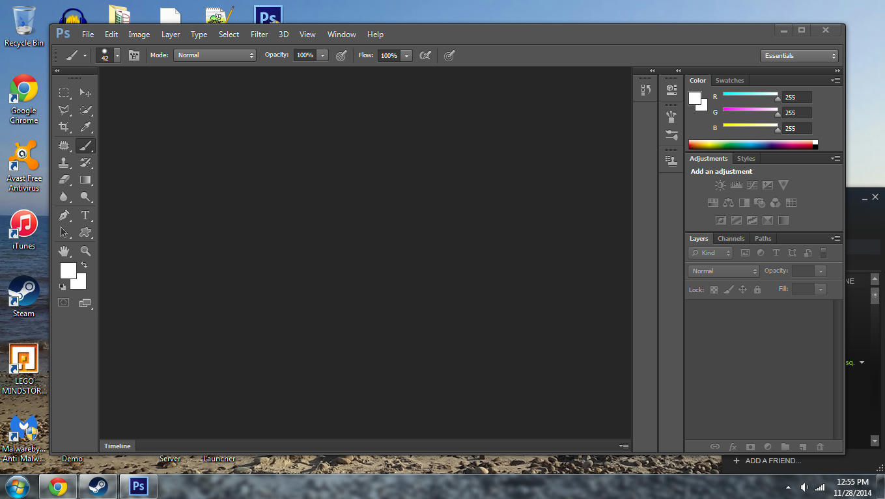Select the Crop tool
Screen dimensions: 885x499
(64, 128)
